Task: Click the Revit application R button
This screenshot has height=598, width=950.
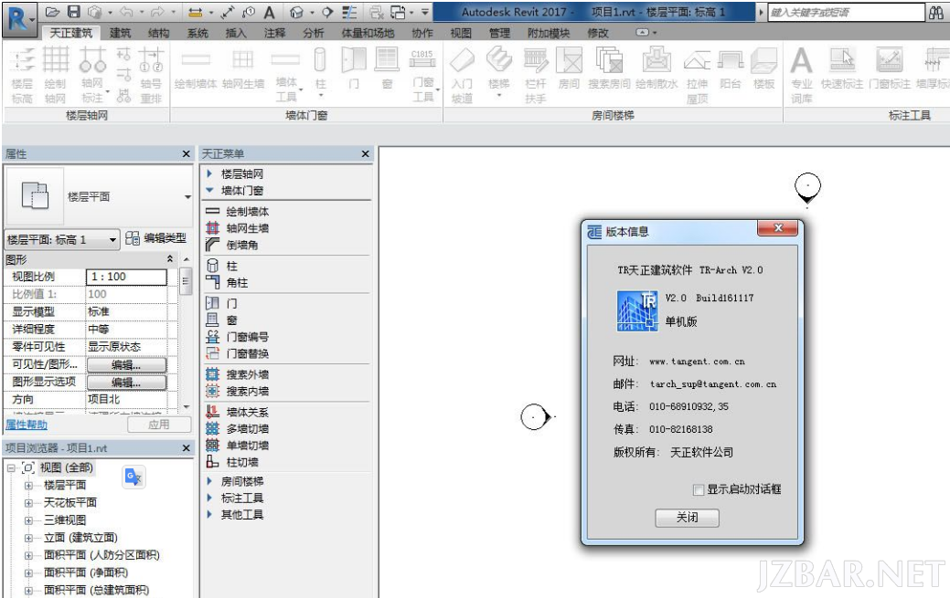Action: pyautogui.click(x=19, y=18)
